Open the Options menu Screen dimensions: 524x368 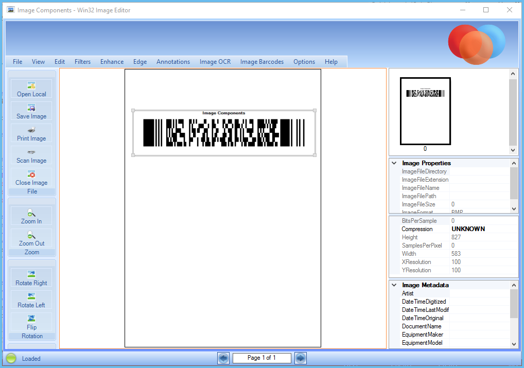(x=304, y=61)
